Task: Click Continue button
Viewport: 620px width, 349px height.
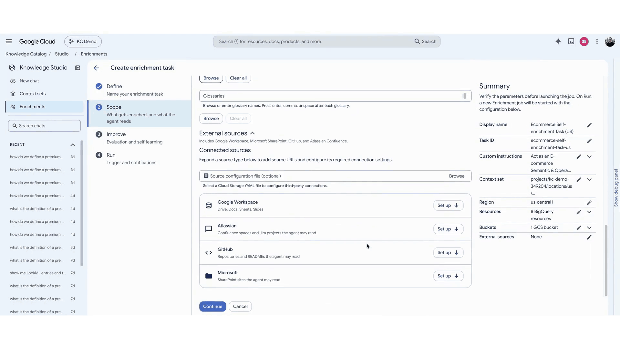Action: pyautogui.click(x=212, y=307)
